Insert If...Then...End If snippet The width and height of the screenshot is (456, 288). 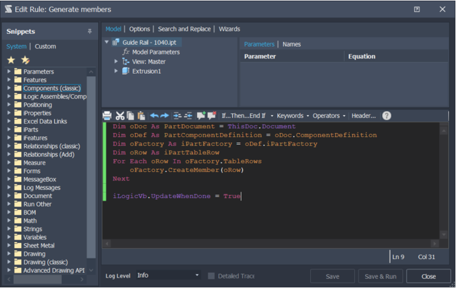243,116
